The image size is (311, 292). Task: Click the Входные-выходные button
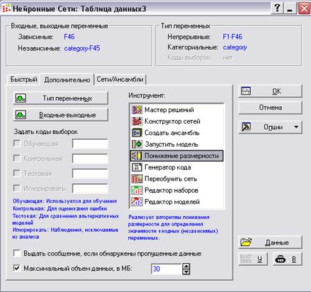60,115
